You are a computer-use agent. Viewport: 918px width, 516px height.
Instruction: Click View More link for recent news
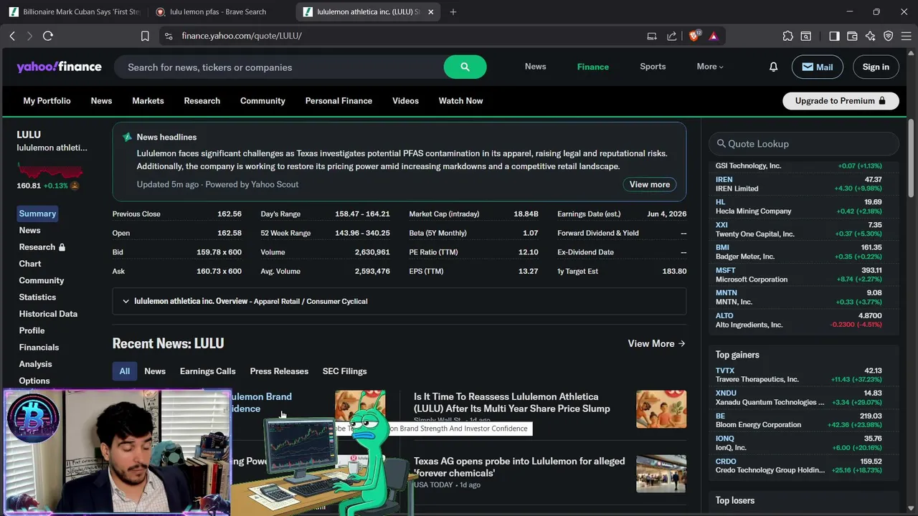[x=657, y=343]
